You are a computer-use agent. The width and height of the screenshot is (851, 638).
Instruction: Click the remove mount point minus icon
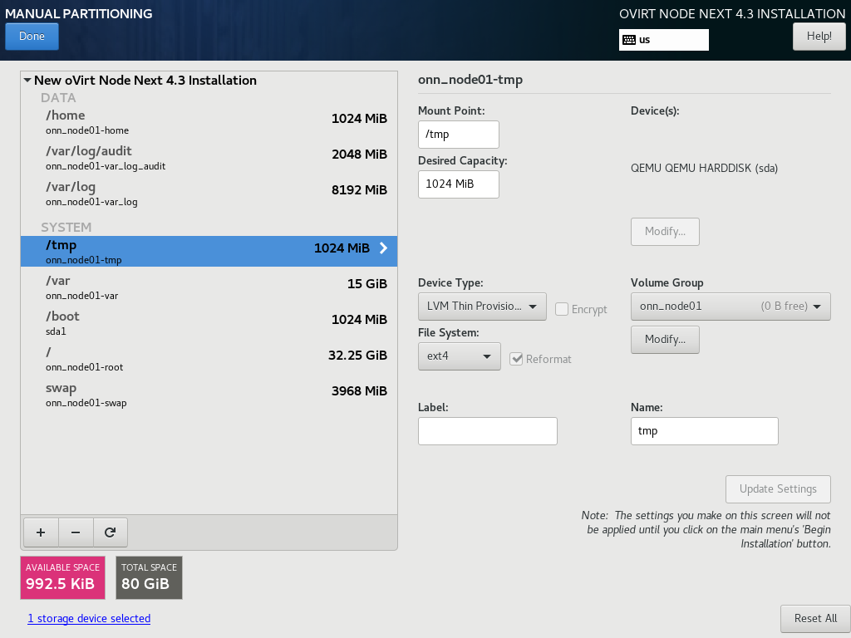pyautogui.click(x=76, y=532)
